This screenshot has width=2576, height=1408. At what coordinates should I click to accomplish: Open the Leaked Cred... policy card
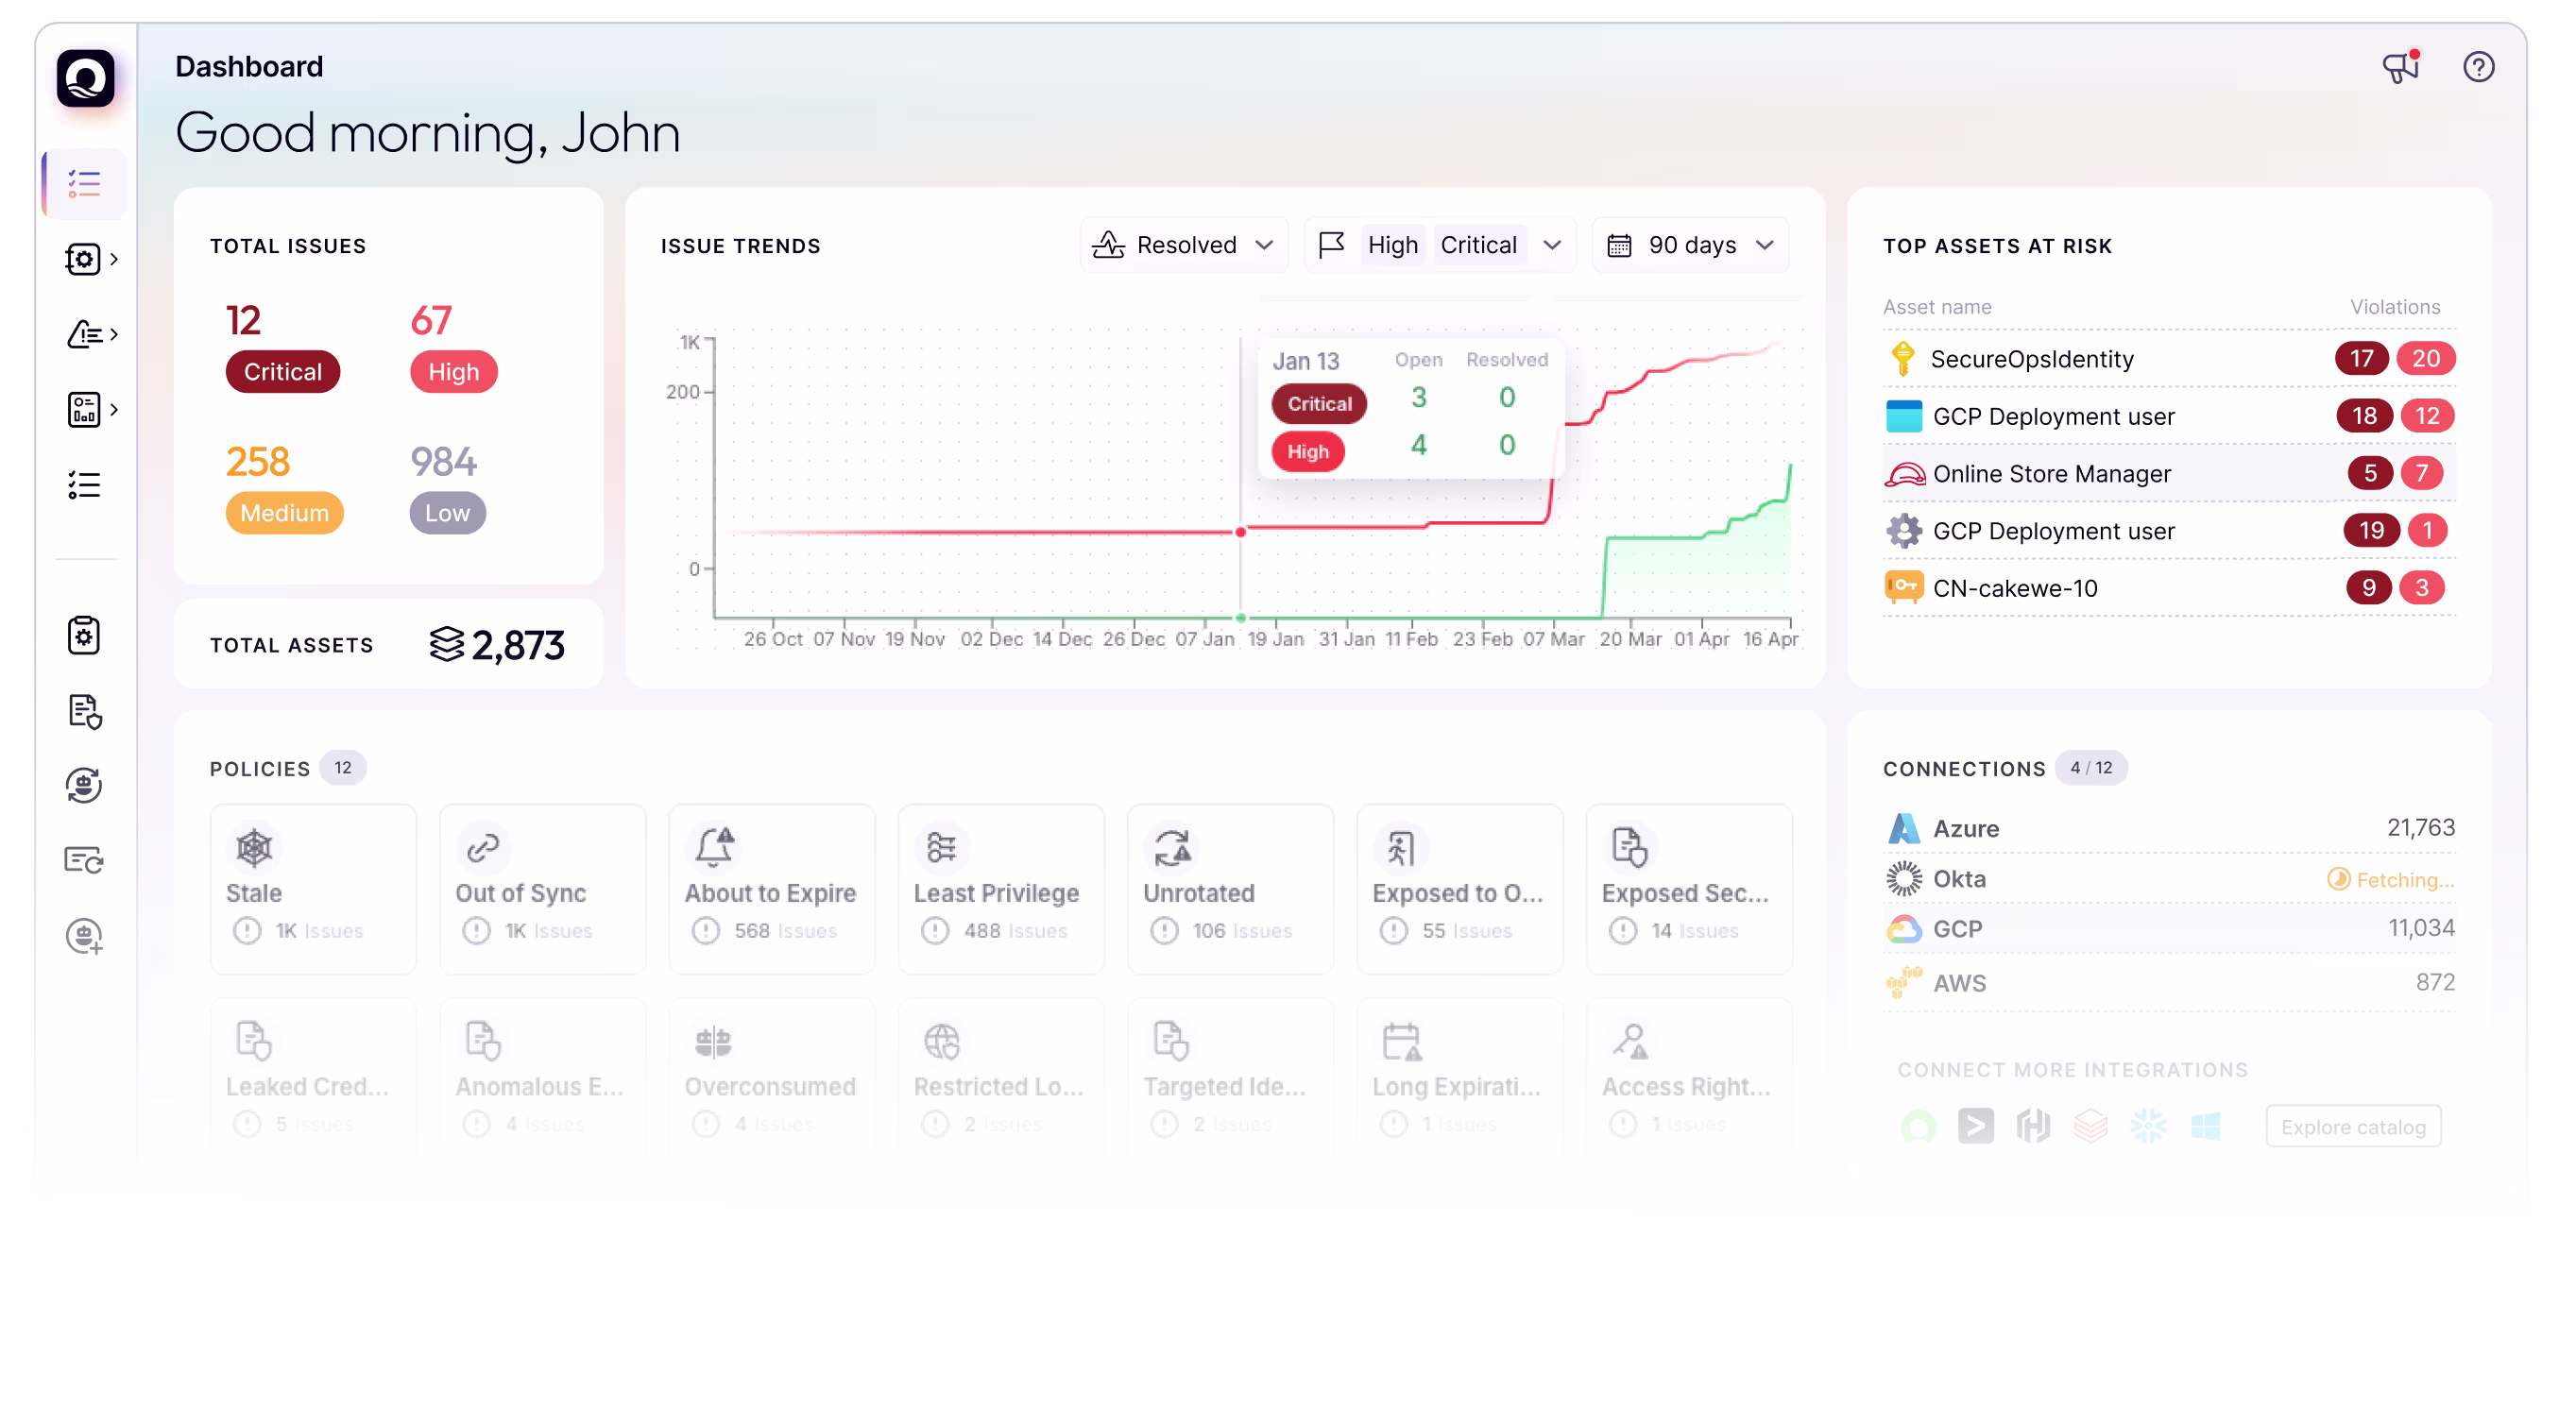pyautogui.click(x=313, y=1078)
